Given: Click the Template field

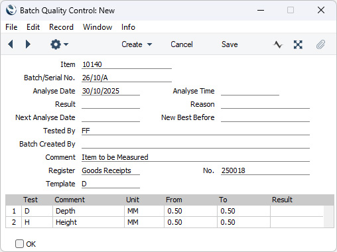Looking at the screenshot, I should point(111,184).
